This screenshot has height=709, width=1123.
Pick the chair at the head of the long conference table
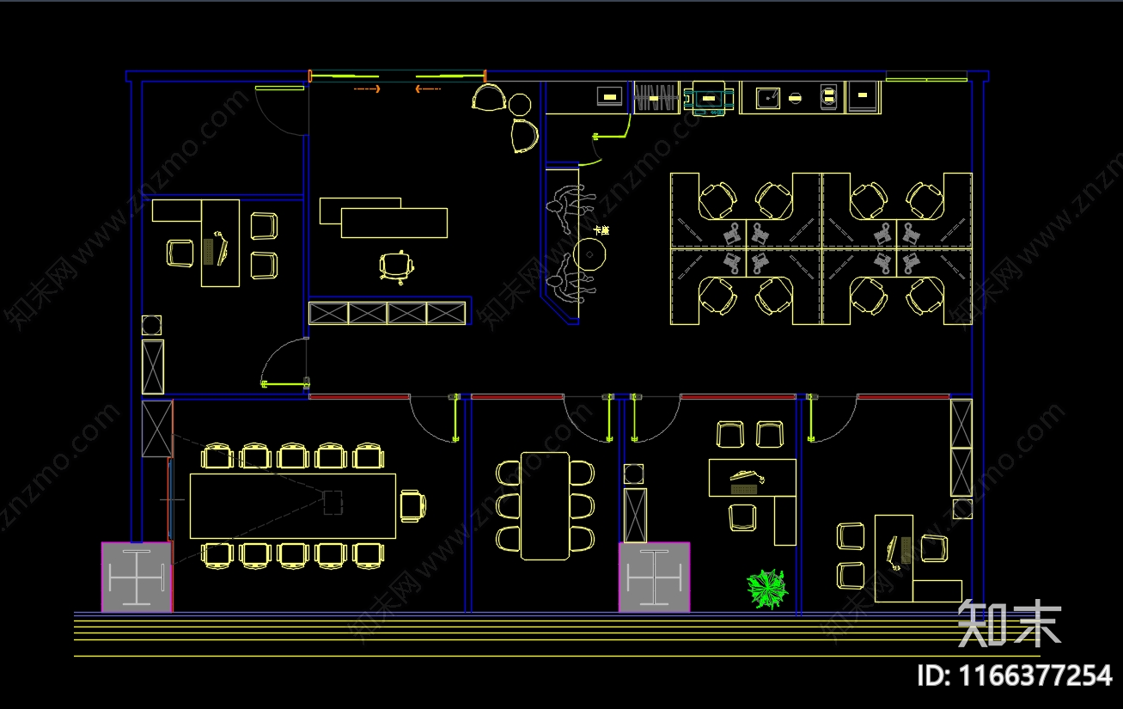(412, 505)
